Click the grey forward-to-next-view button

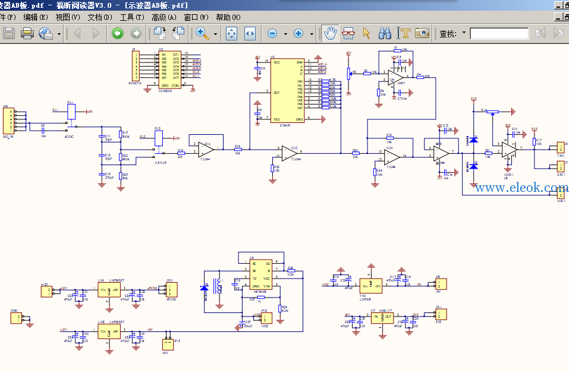136,33
